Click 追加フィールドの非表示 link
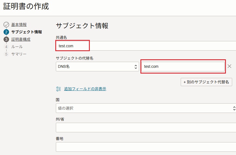The width and height of the screenshot is (236, 155). [85, 89]
